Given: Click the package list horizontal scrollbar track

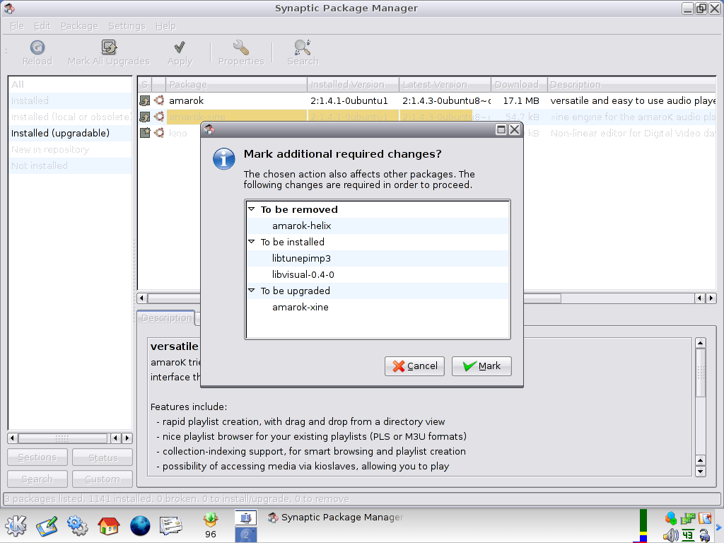Looking at the screenshot, I should click(627, 298).
